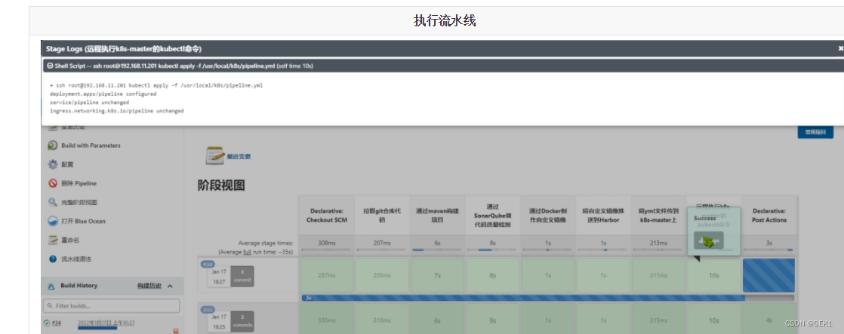
Task: Close the Stage Logs dialog
Action: point(840,48)
